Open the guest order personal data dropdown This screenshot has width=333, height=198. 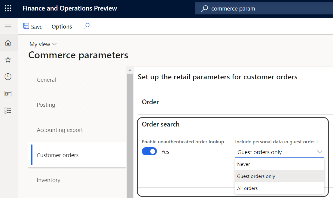point(319,152)
